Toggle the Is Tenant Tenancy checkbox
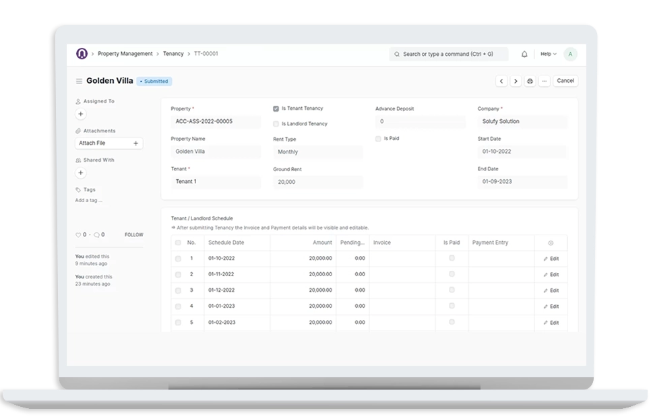The height and width of the screenshot is (417, 651). (276, 108)
